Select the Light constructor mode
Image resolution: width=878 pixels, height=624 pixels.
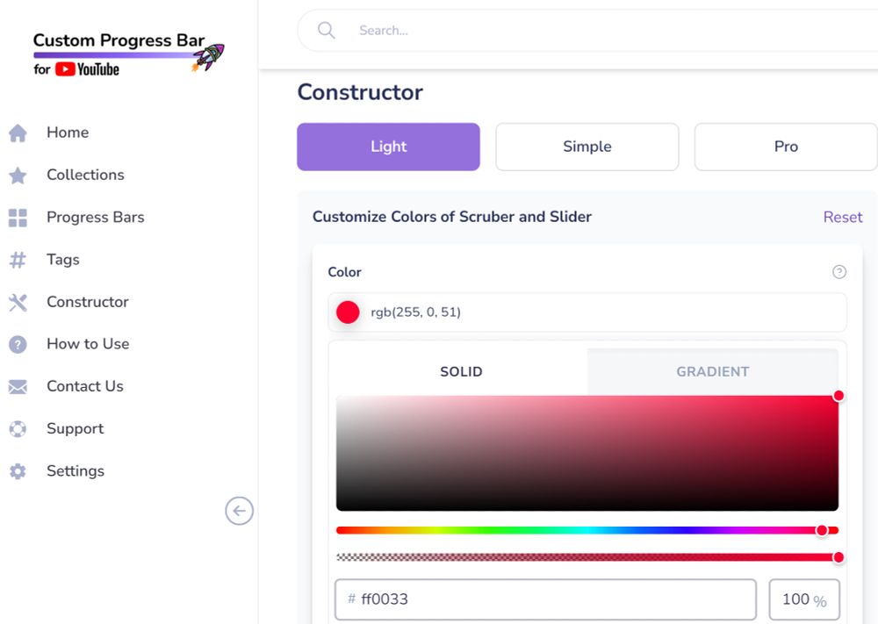[x=388, y=147]
